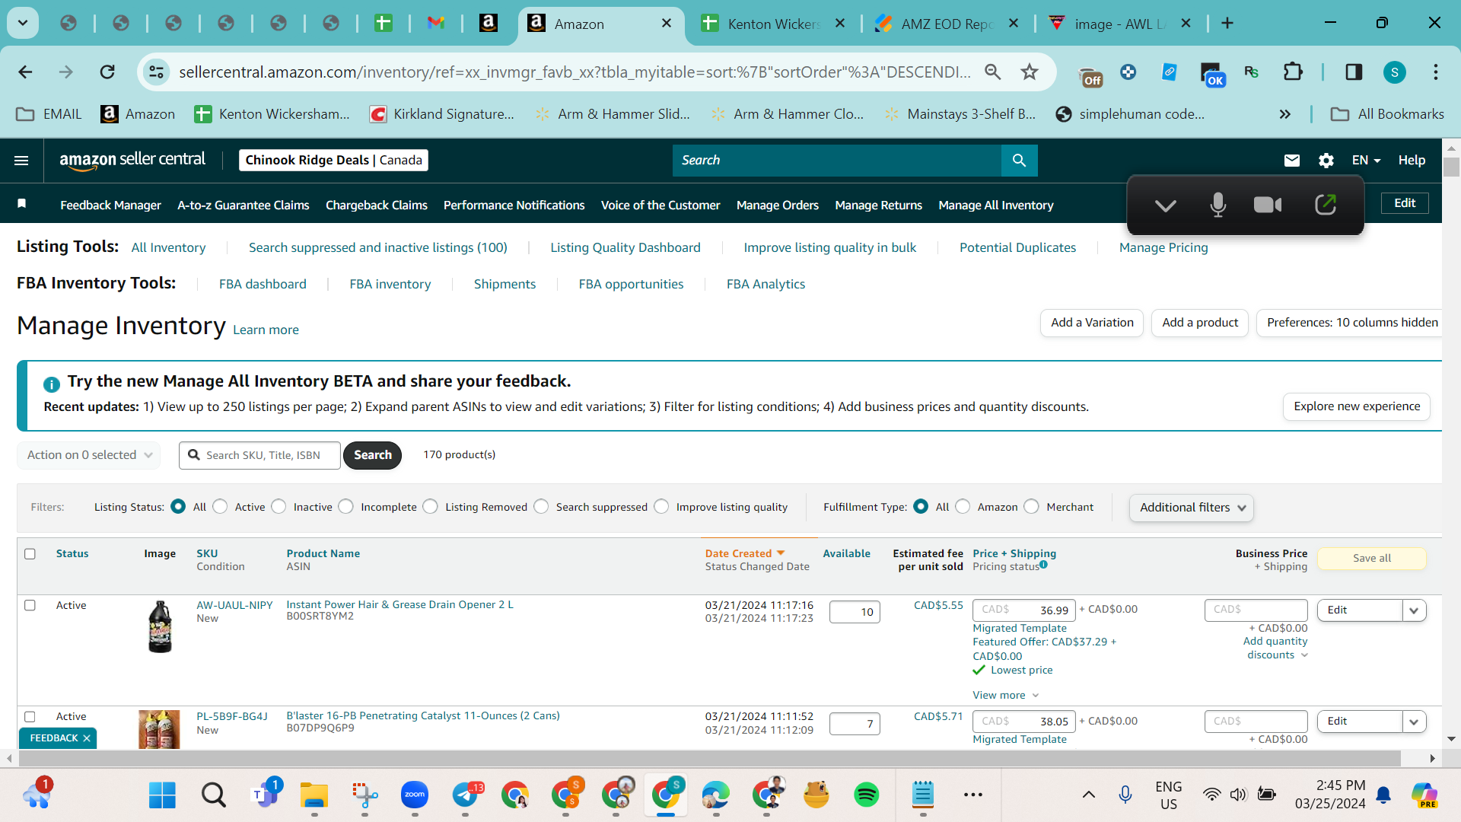Open the EN language dropdown
Image resolution: width=1461 pixels, height=822 pixels.
(x=1367, y=161)
